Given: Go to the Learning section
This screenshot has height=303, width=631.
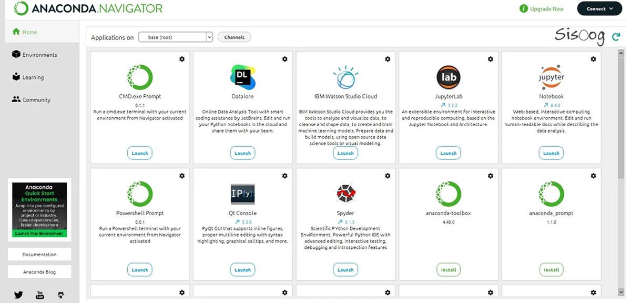Looking at the screenshot, I should click(x=33, y=77).
